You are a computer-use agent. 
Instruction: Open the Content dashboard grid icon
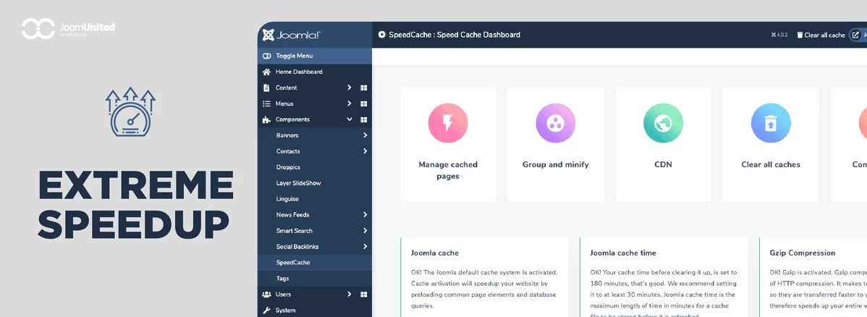[x=364, y=88]
